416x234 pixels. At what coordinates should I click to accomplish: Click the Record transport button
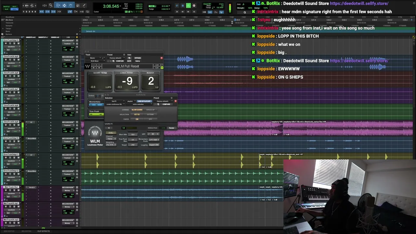[x=194, y=6]
